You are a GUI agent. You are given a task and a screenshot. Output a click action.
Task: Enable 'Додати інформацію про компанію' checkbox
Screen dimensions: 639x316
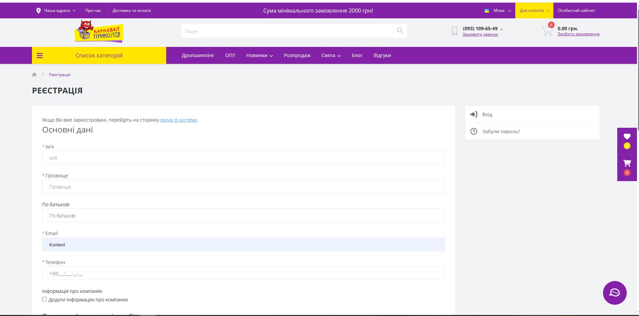tap(45, 299)
